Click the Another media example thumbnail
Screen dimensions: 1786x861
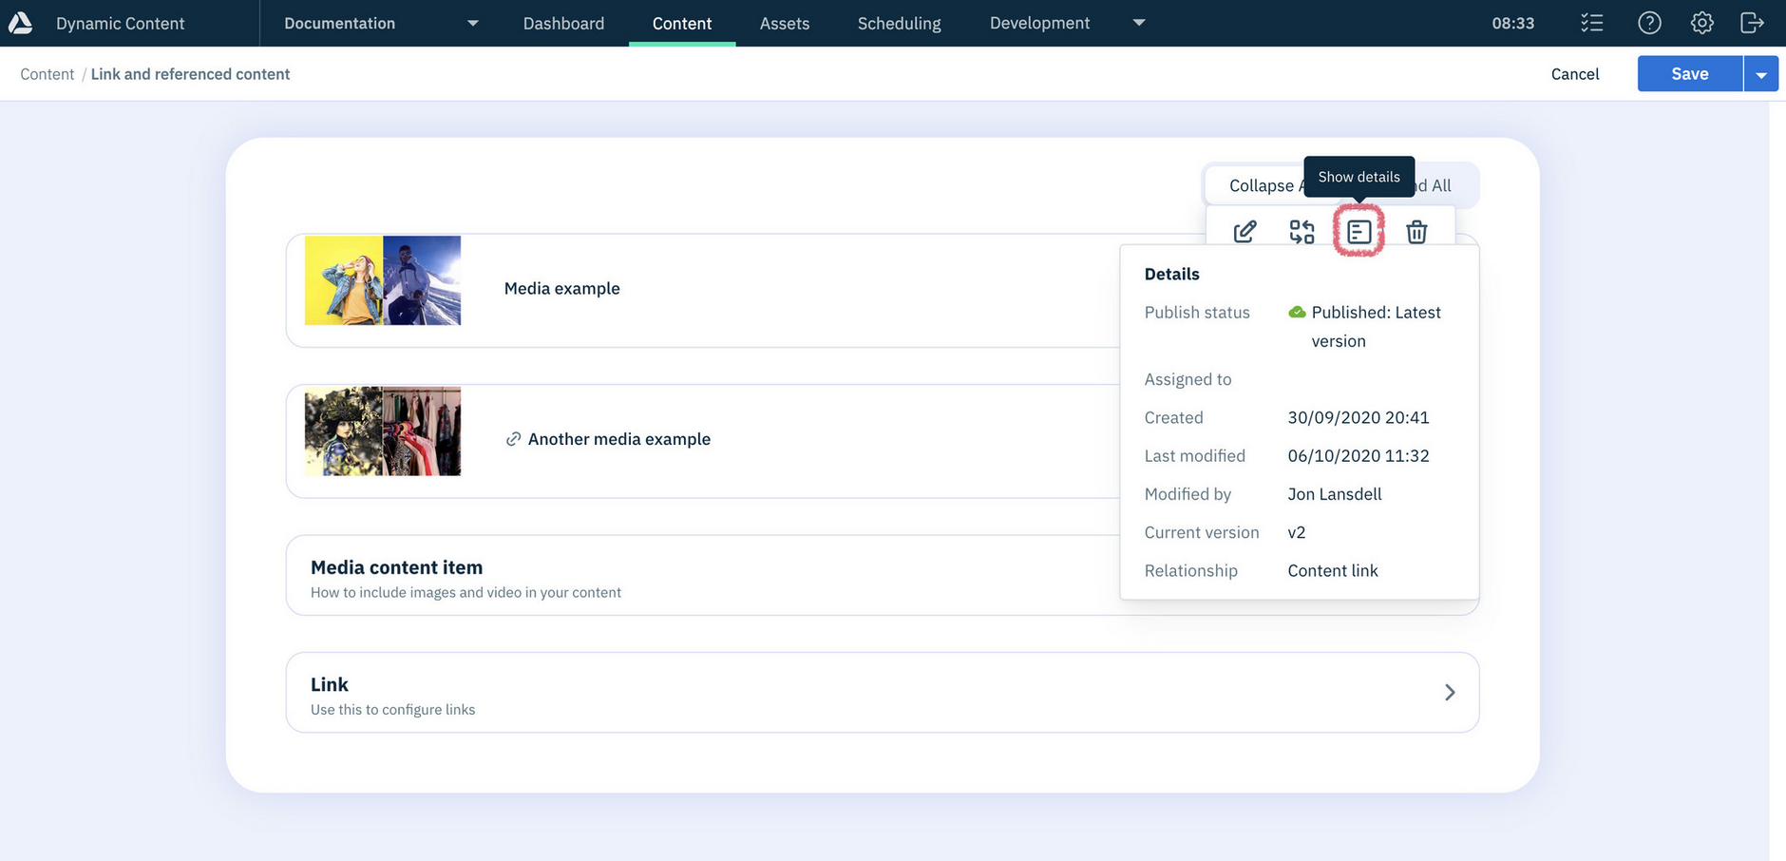click(x=383, y=431)
